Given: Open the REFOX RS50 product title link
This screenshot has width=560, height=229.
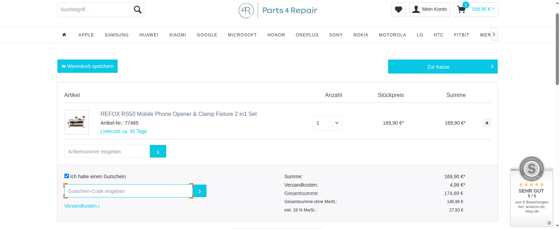Looking at the screenshot, I should [178, 114].
